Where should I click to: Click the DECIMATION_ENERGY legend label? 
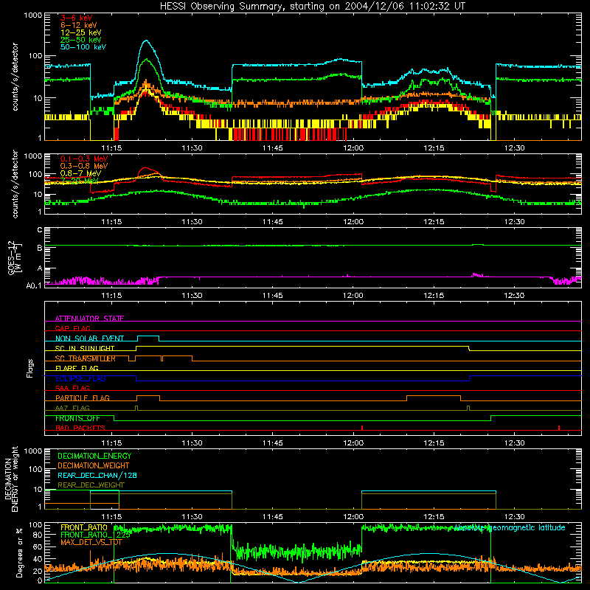tap(94, 456)
